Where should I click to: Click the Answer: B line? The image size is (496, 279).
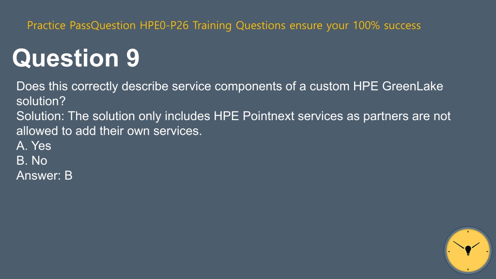pos(44,175)
